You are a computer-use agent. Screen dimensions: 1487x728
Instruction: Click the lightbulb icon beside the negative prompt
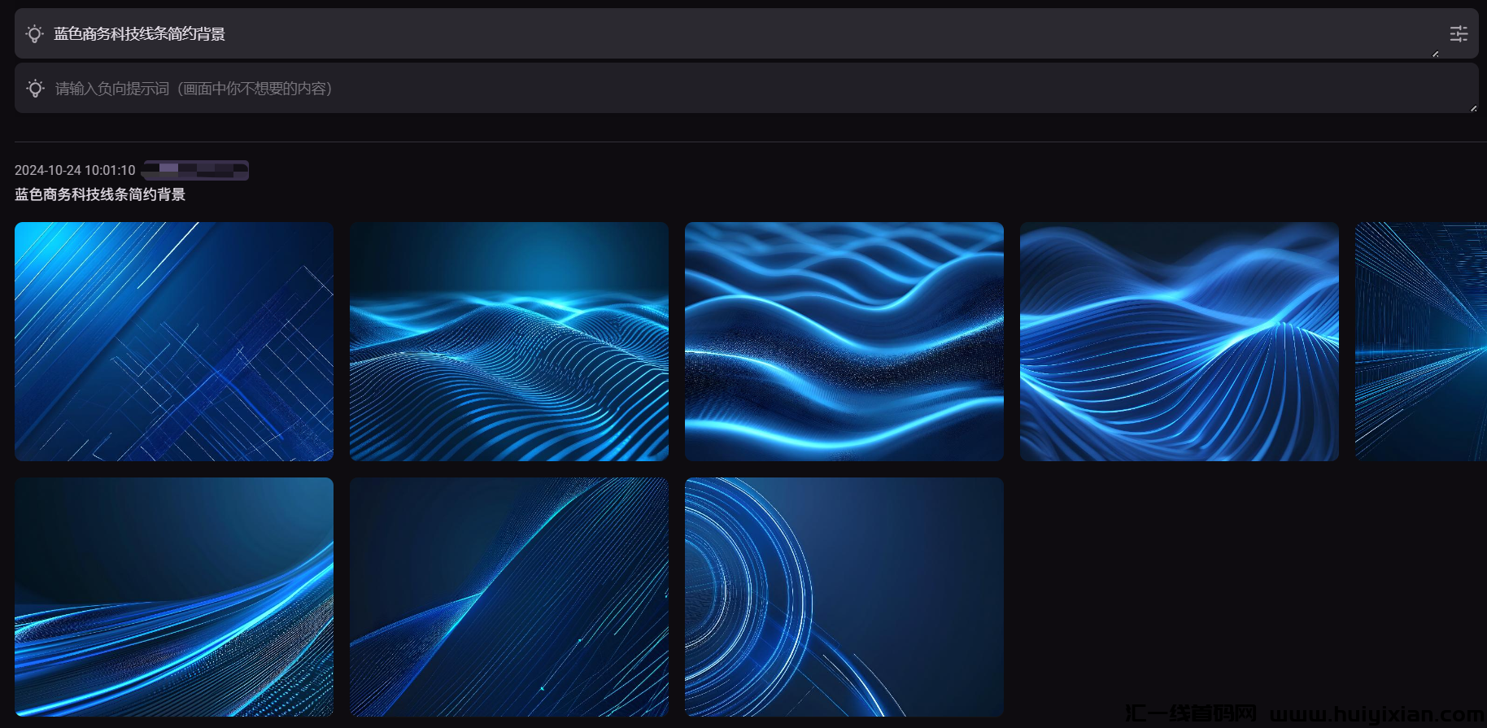(x=35, y=88)
